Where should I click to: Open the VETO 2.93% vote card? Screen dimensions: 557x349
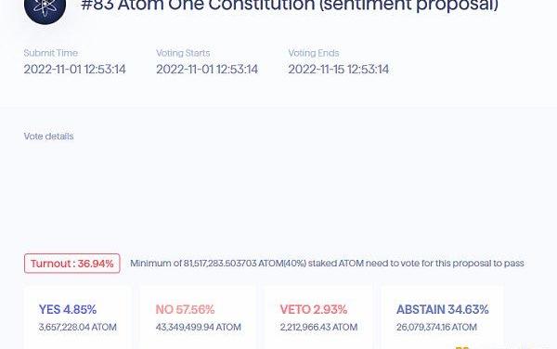[x=318, y=317]
